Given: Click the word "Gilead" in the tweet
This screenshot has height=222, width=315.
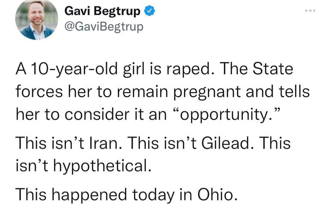Looking at the screenshot, I should point(226,143).
